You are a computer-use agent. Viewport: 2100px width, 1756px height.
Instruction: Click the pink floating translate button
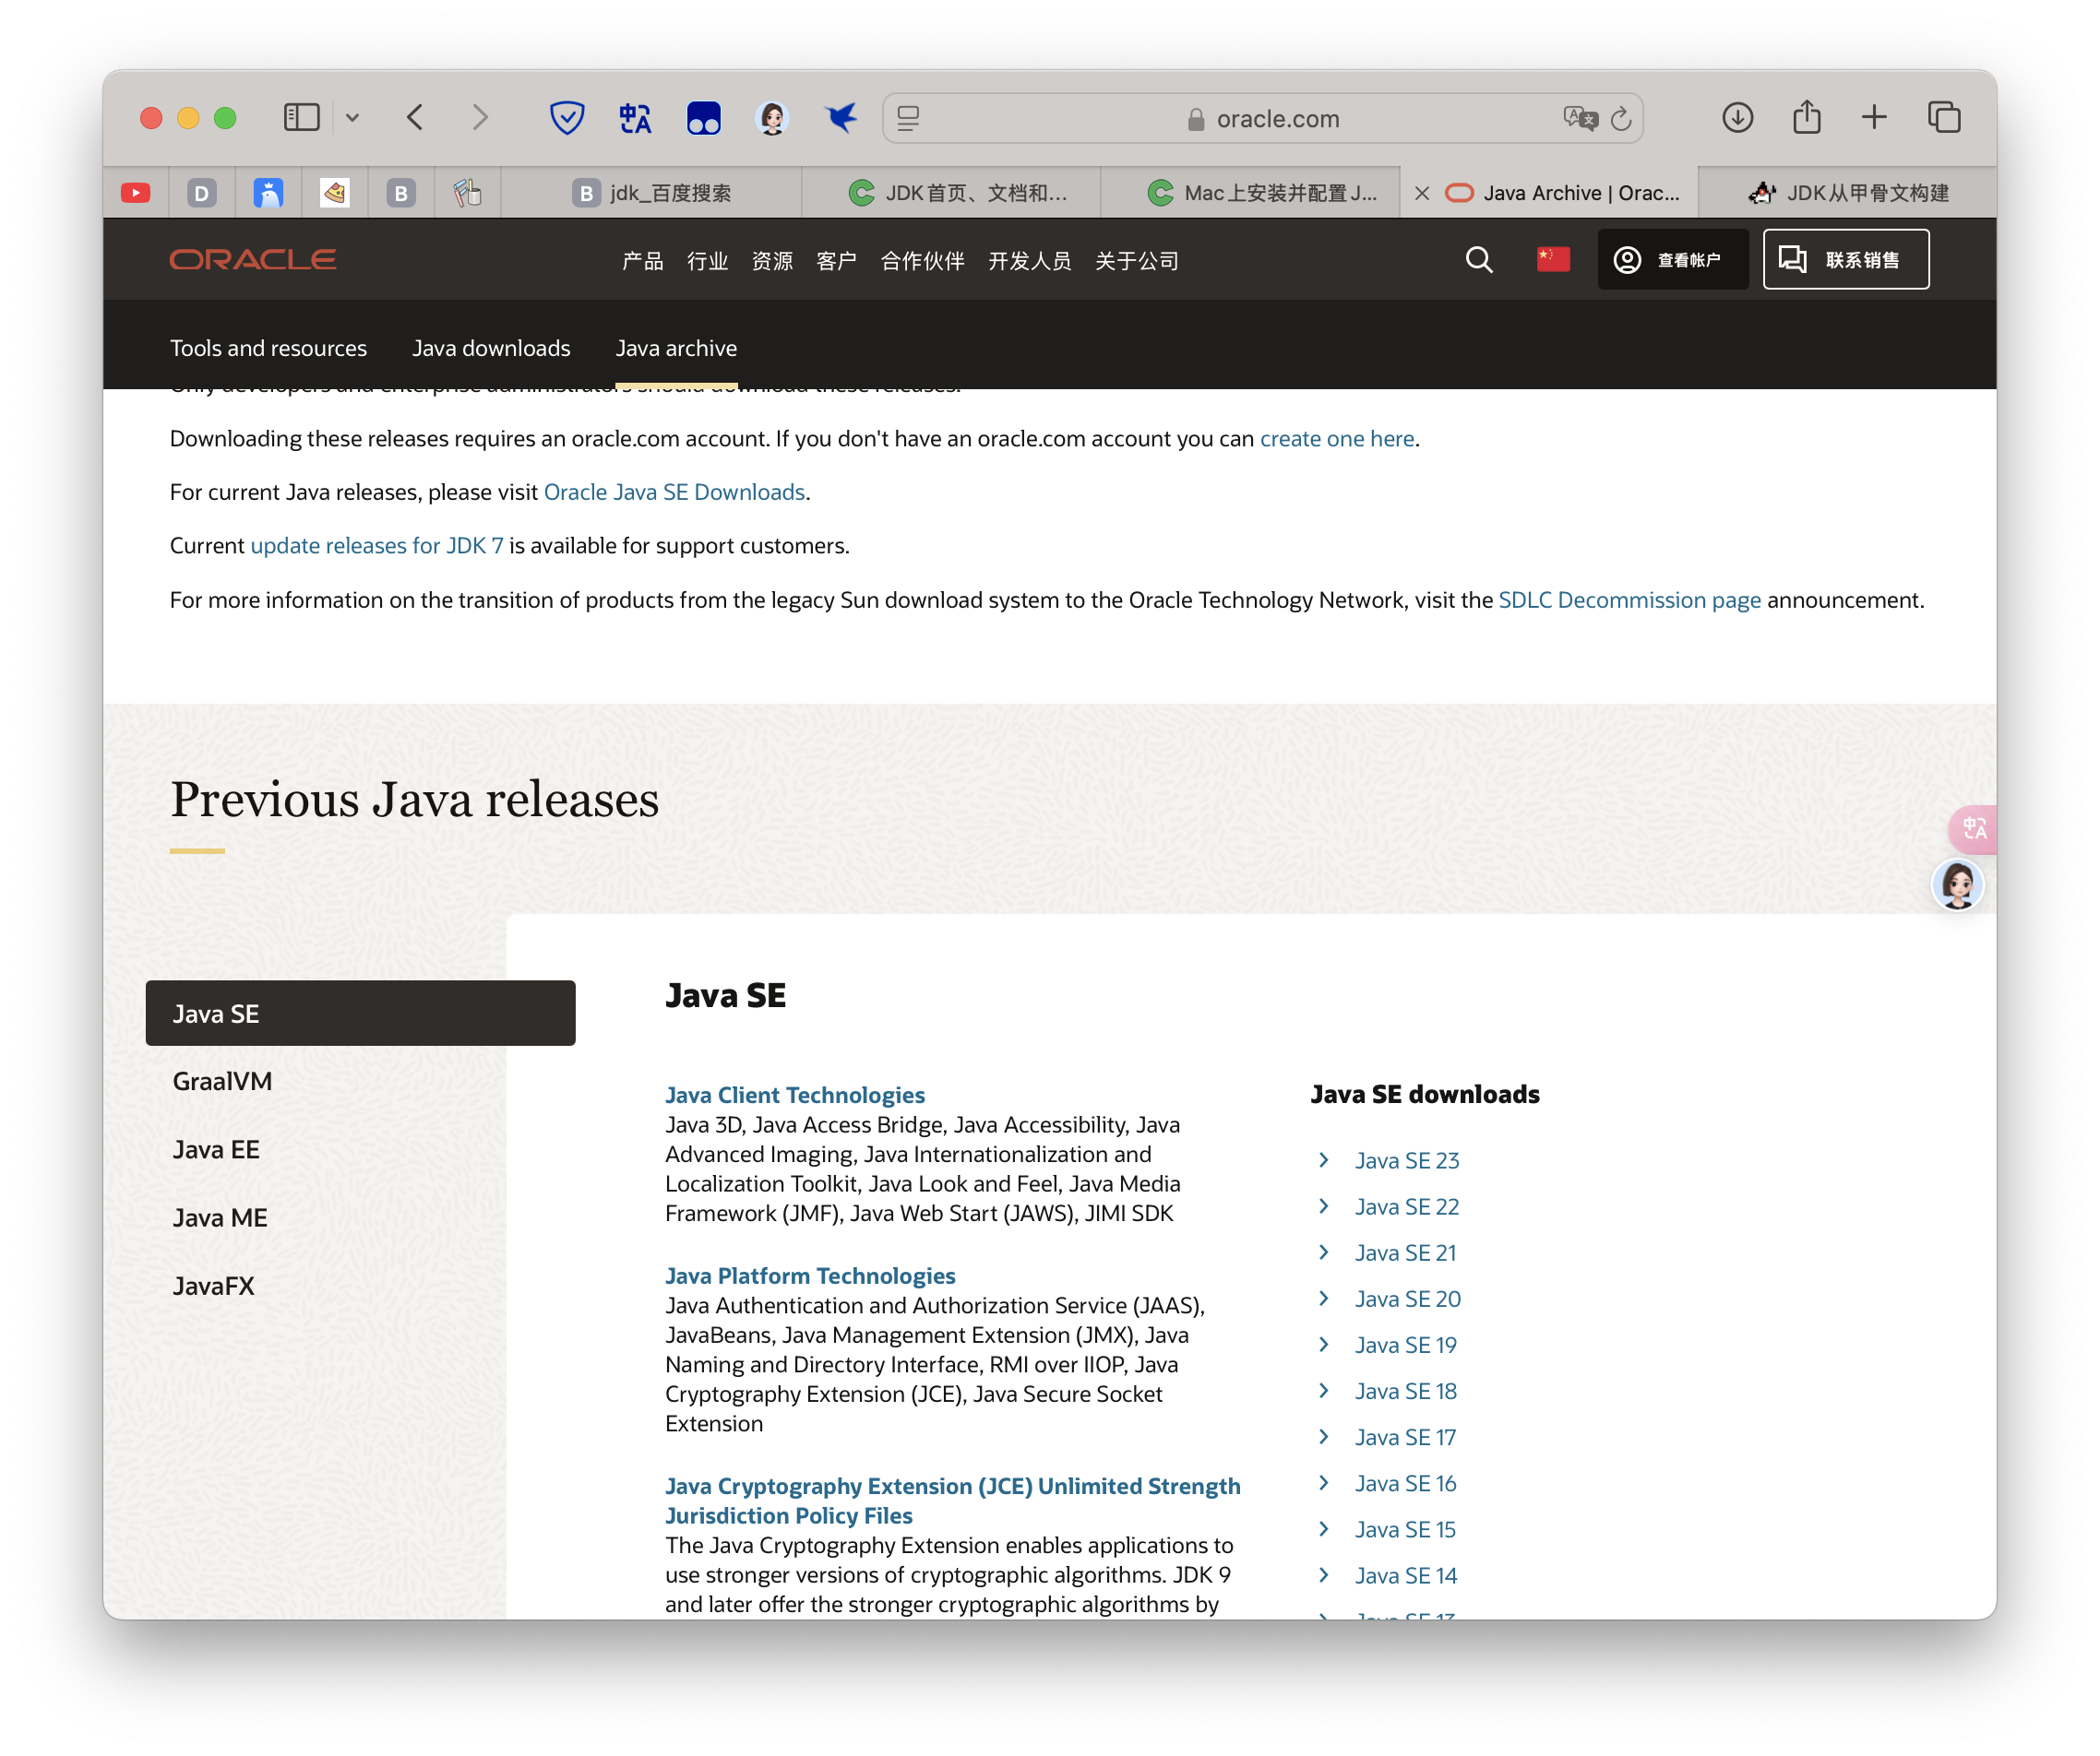(x=1972, y=828)
